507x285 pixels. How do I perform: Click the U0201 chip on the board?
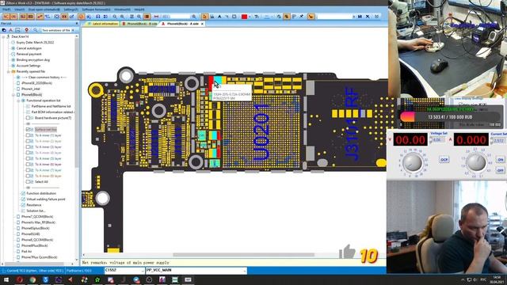click(x=261, y=132)
